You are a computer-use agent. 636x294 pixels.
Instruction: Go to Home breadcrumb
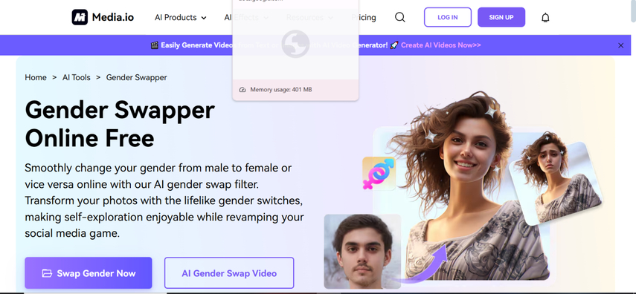pyautogui.click(x=36, y=77)
